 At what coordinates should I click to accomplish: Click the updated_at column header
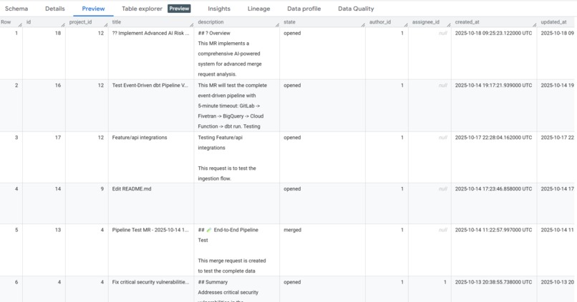pos(553,22)
